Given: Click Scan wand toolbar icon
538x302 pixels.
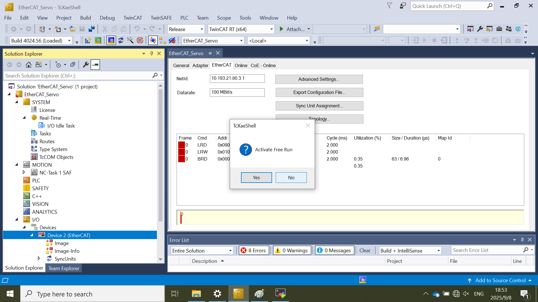Looking at the screenshot, I should click(x=130, y=41).
